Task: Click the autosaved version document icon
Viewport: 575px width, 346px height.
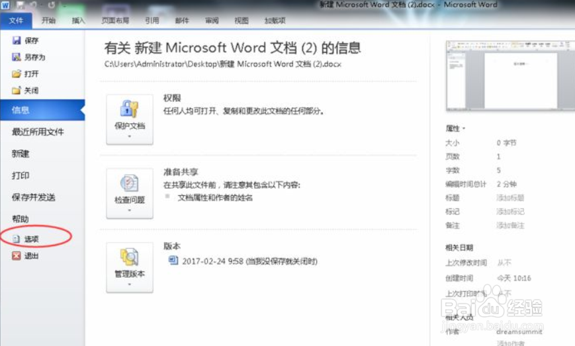Action: [173, 260]
